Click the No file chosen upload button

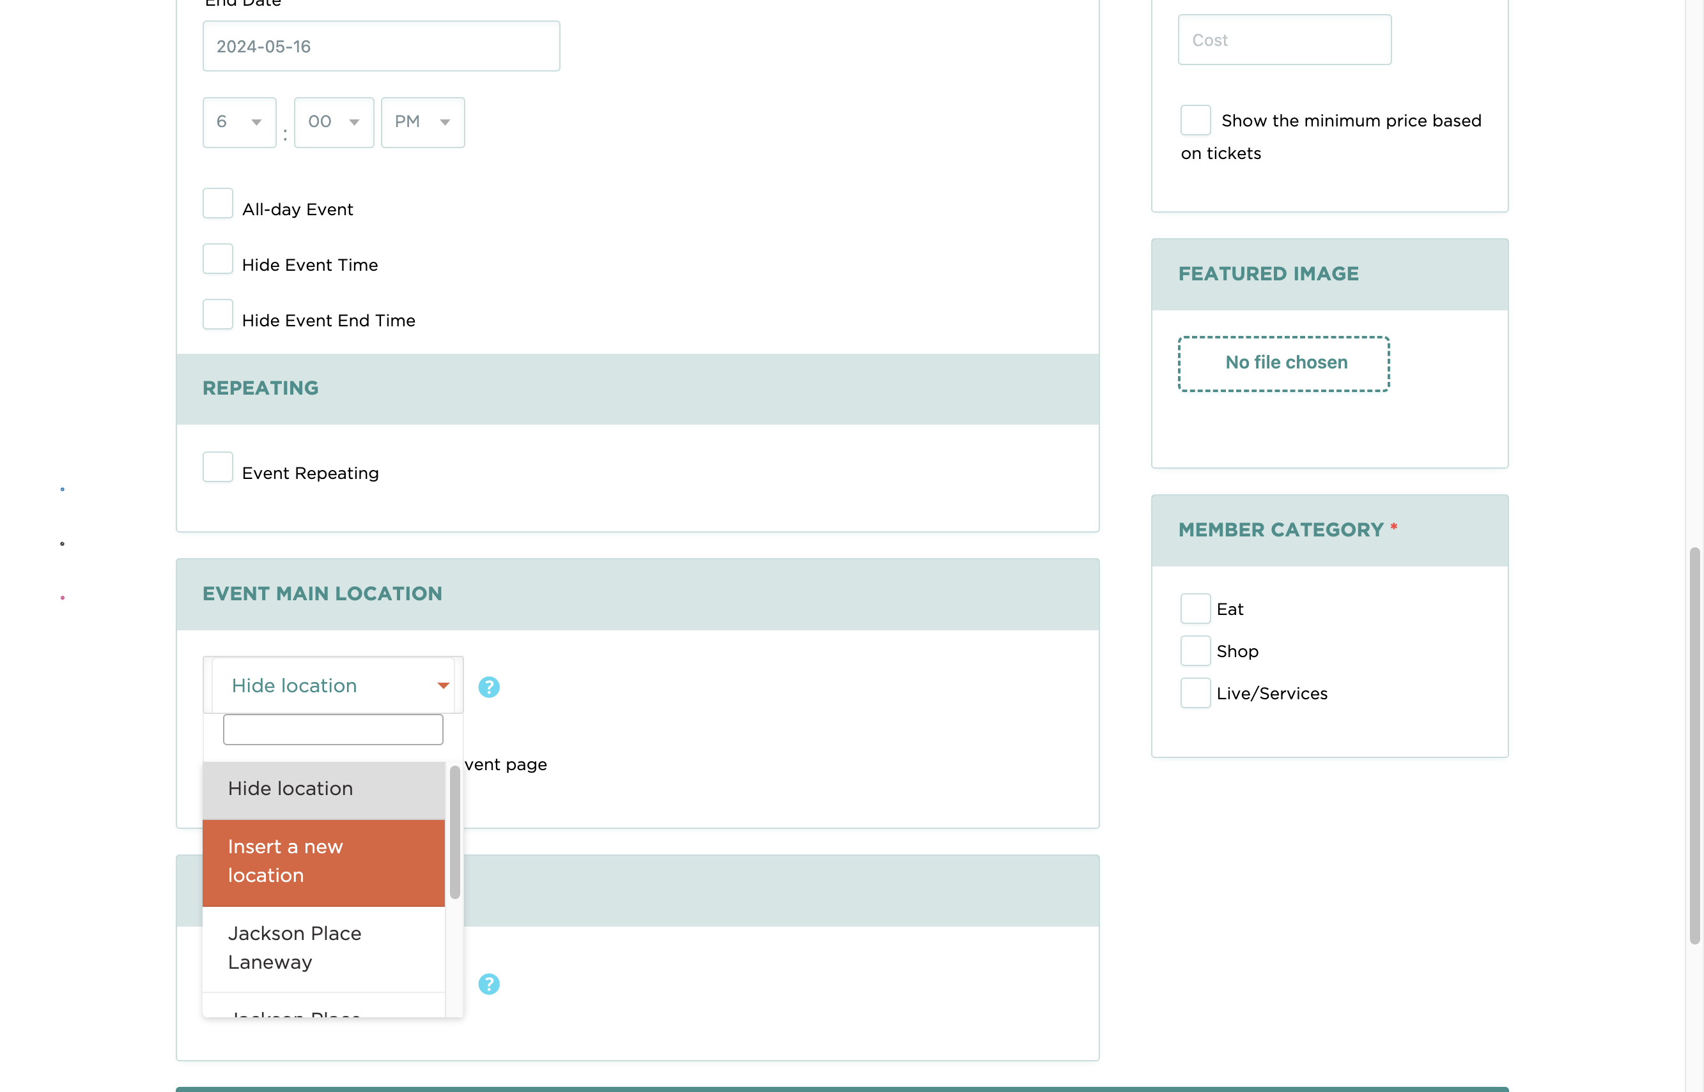tap(1284, 363)
